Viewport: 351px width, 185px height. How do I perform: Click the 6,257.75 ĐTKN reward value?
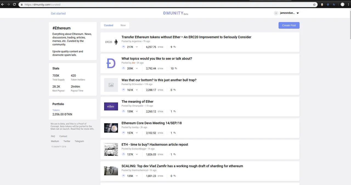pyautogui.click(x=155, y=47)
